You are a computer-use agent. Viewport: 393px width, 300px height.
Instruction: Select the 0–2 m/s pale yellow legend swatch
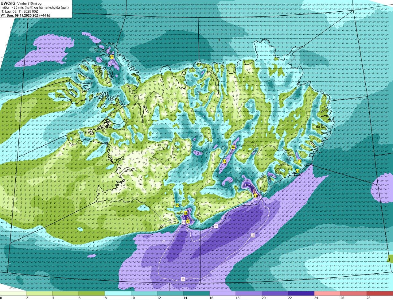13,294
